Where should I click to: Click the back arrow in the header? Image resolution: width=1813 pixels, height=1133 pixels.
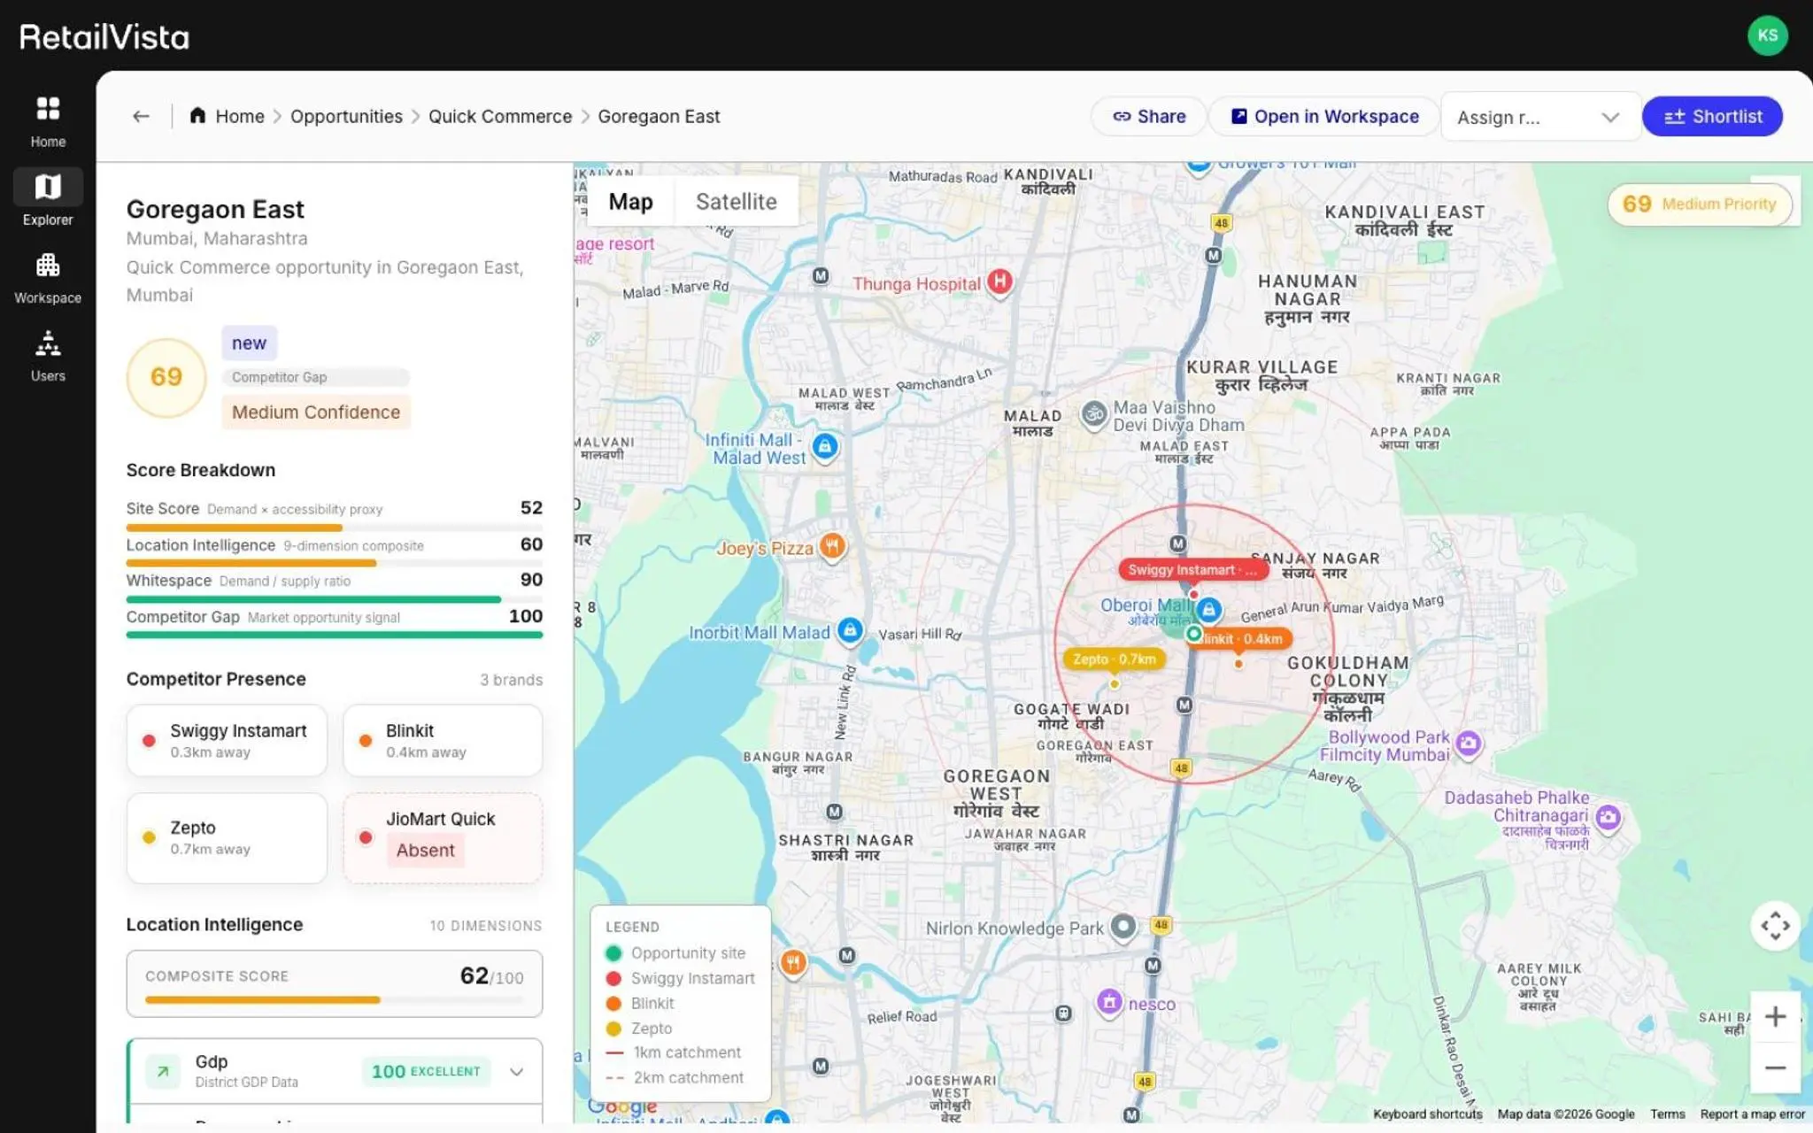141,116
